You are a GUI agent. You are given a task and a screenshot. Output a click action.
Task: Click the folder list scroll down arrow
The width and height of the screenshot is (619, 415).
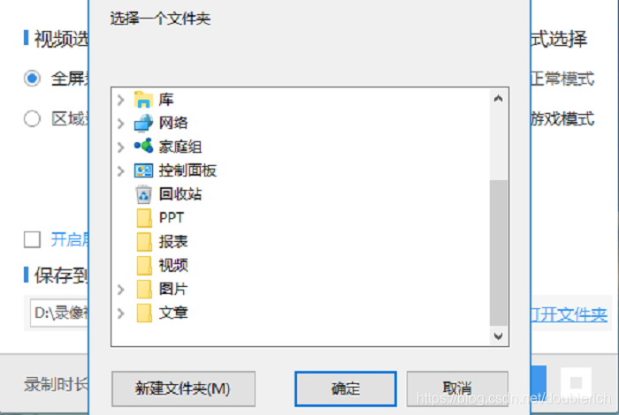[498, 336]
